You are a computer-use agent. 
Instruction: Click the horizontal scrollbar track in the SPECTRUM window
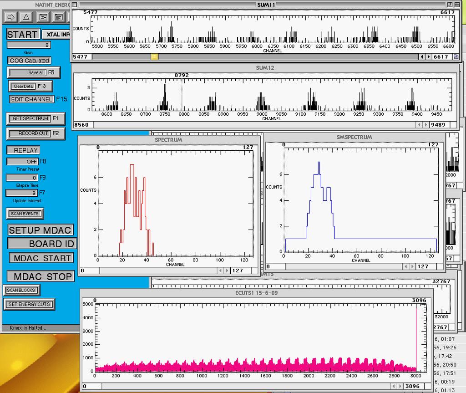pos(158,271)
